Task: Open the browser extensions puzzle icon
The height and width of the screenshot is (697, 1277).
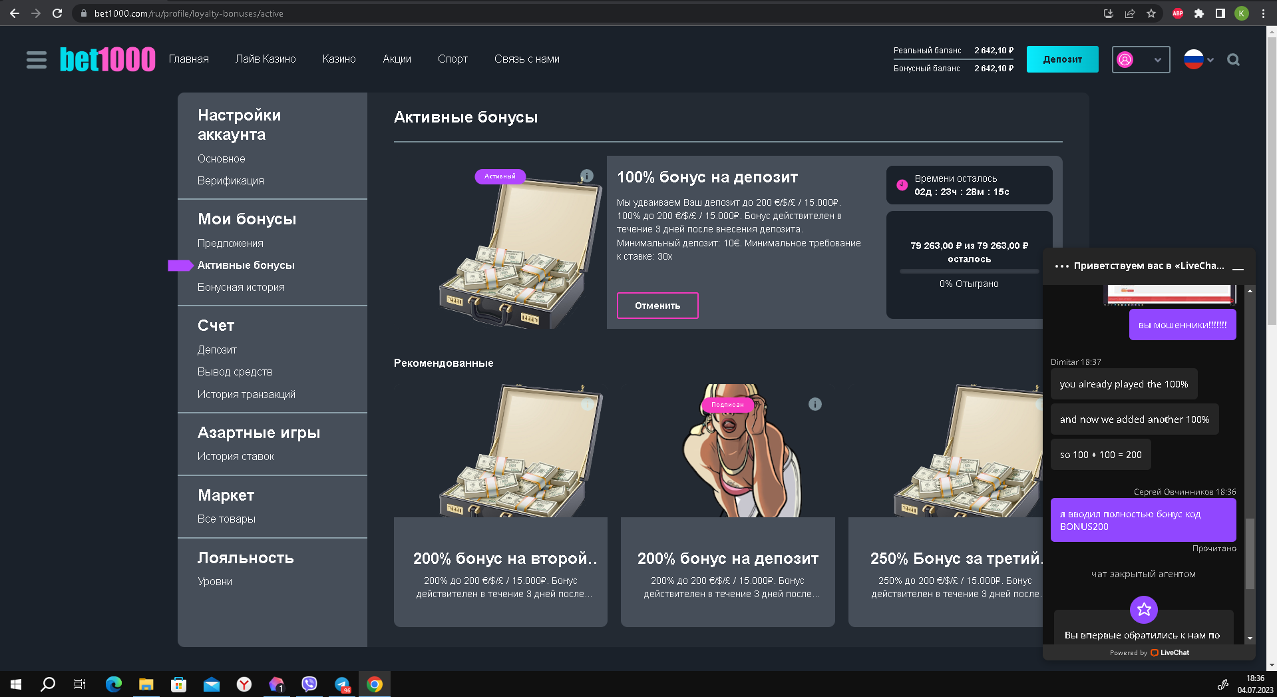Action: (x=1199, y=13)
